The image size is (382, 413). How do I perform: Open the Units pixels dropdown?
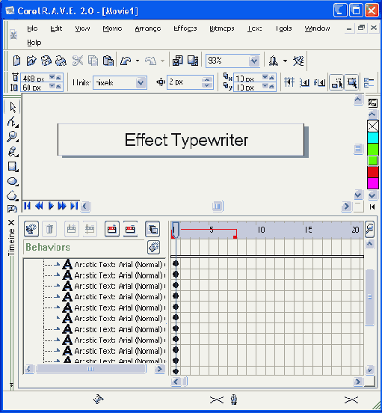(x=141, y=83)
